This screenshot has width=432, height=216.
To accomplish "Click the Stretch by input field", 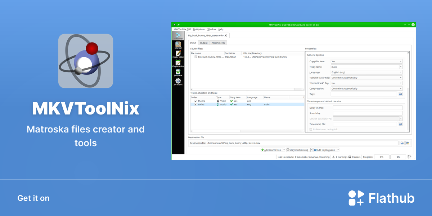I will point(368,113).
